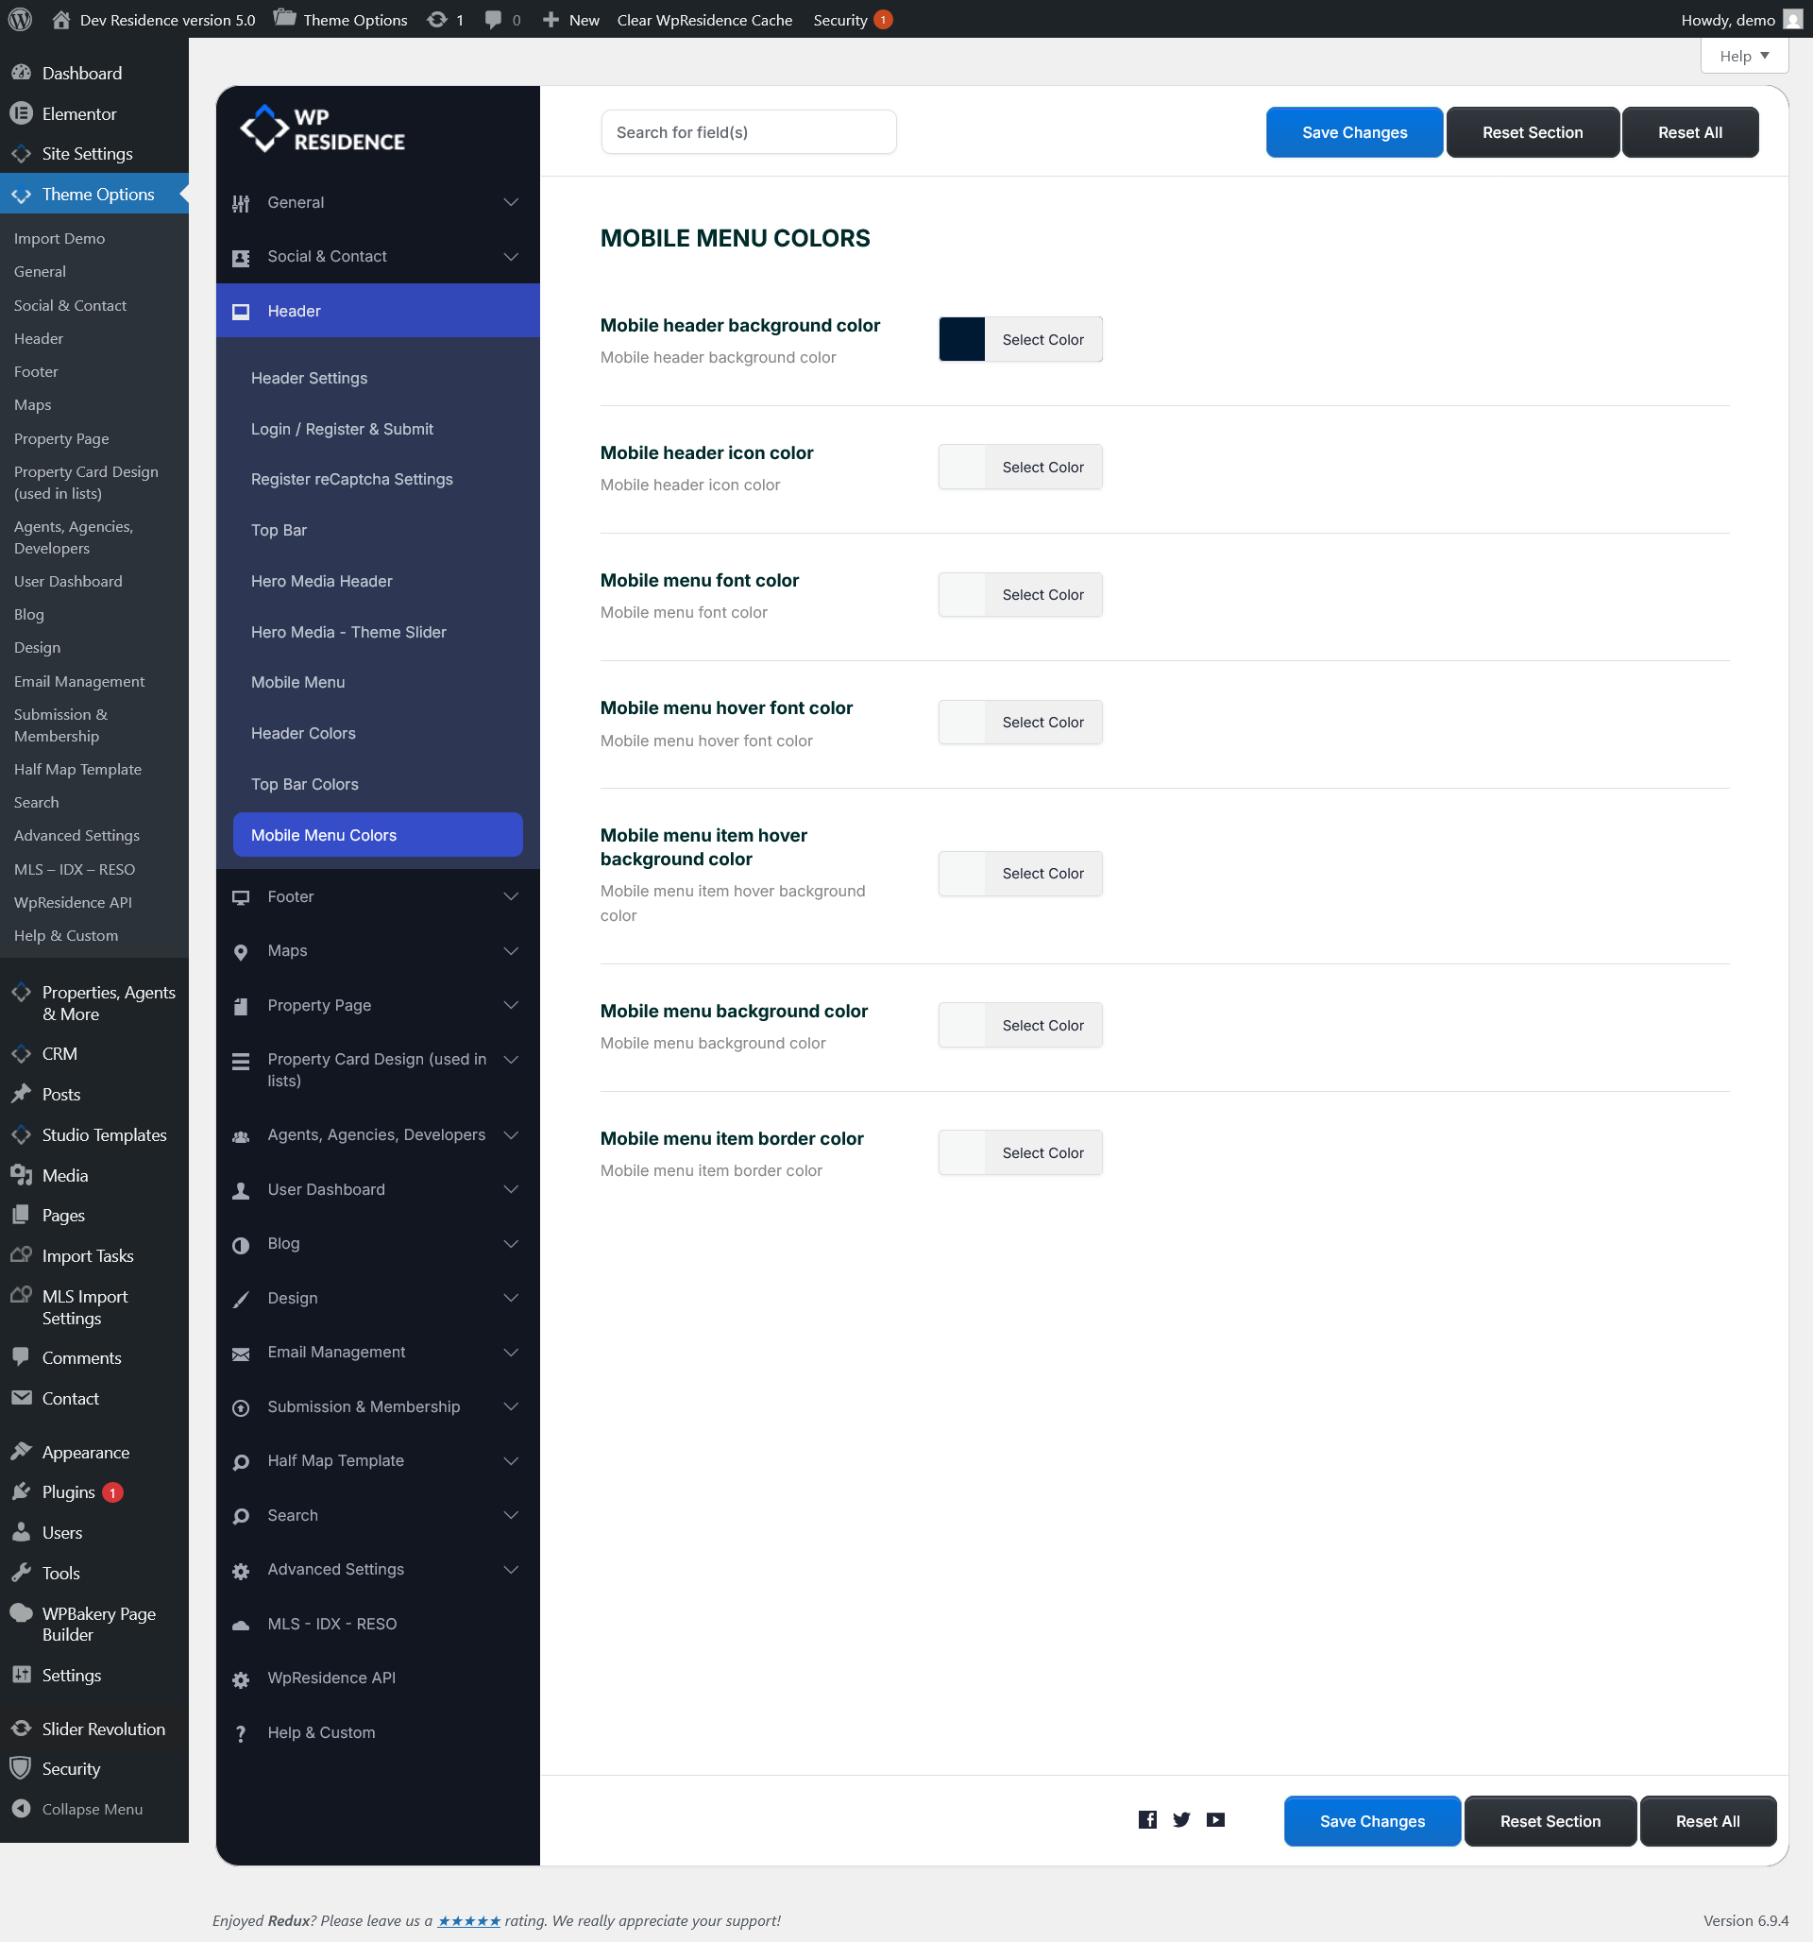1813x1942 pixels.
Task: Expand the Footer section chevron
Action: pos(510,896)
